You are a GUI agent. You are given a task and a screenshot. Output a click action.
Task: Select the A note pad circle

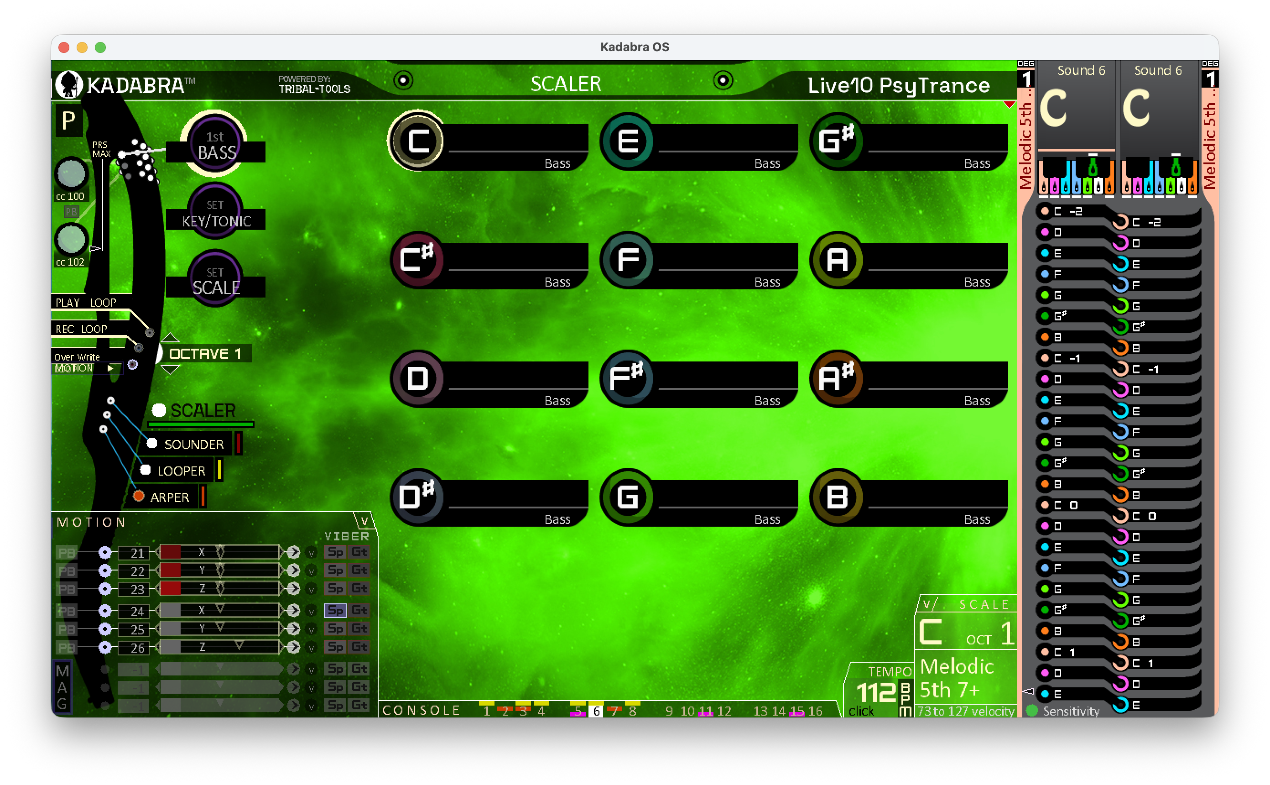(837, 260)
